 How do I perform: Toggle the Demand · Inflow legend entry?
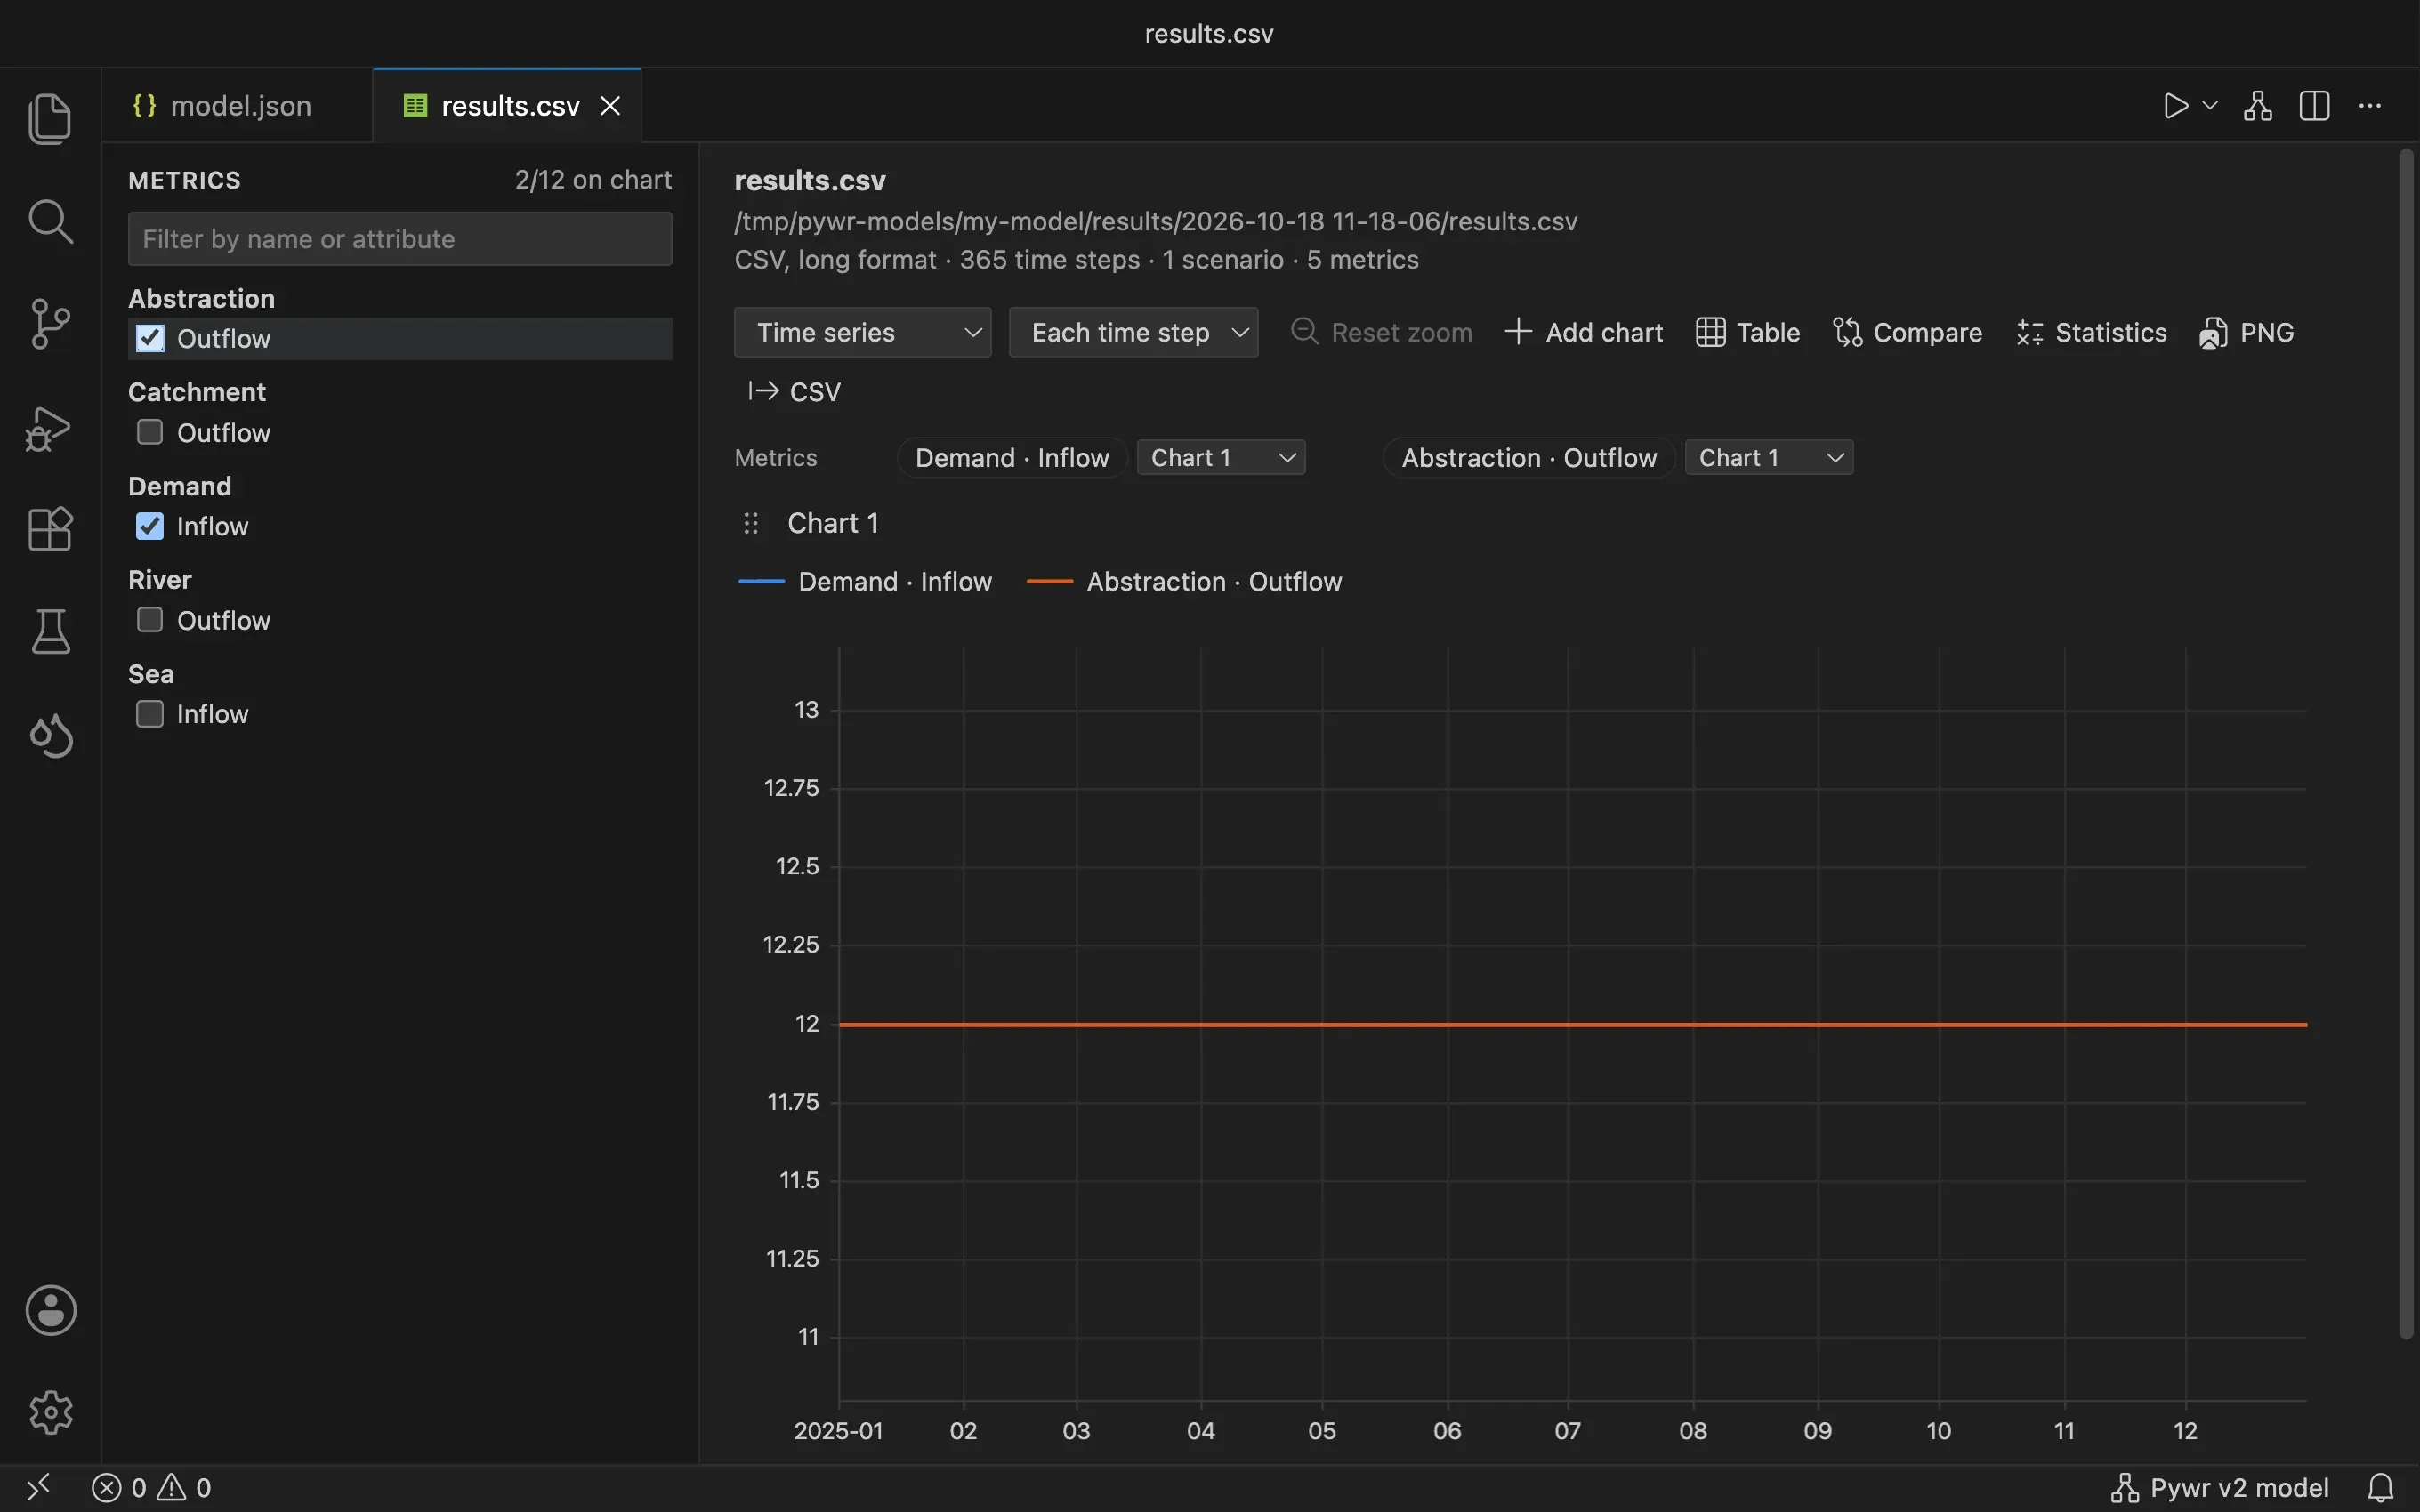click(x=865, y=582)
